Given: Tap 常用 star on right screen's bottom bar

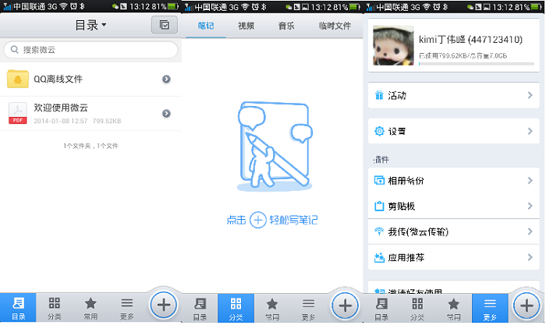Looking at the screenshot, I should click(453, 309).
